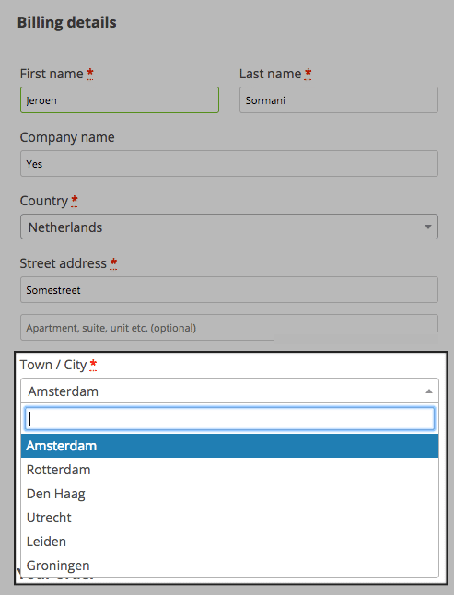454x595 pixels.
Task: Click the First name required asterisk
Action: coord(90,74)
